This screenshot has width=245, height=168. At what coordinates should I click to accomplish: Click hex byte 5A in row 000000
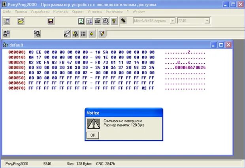click(x=106, y=52)
